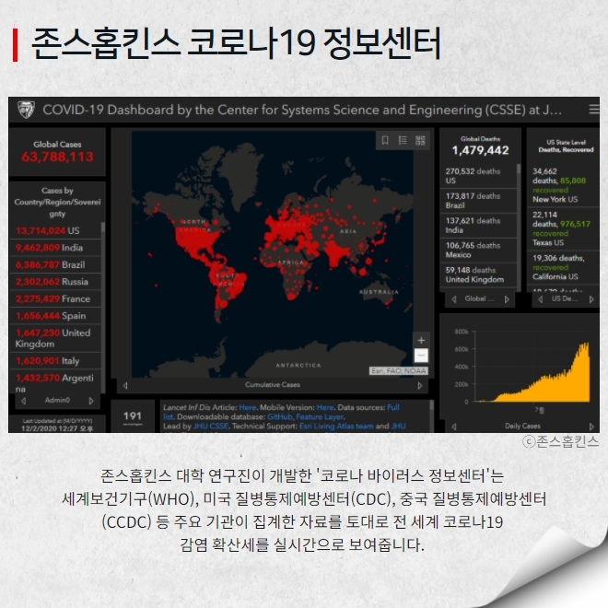Select the 270,532 deaths US row

pyautogui.click(x=478, y=176)
